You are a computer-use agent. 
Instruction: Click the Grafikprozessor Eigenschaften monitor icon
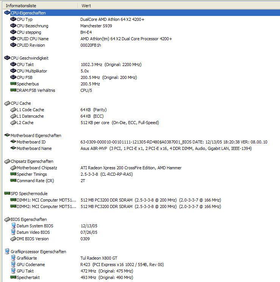[x=7, y=251]
